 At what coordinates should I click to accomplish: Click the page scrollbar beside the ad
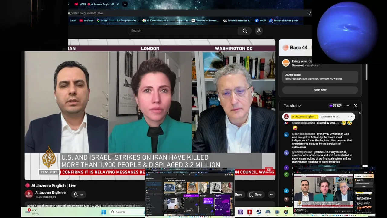tap(366, 72)
